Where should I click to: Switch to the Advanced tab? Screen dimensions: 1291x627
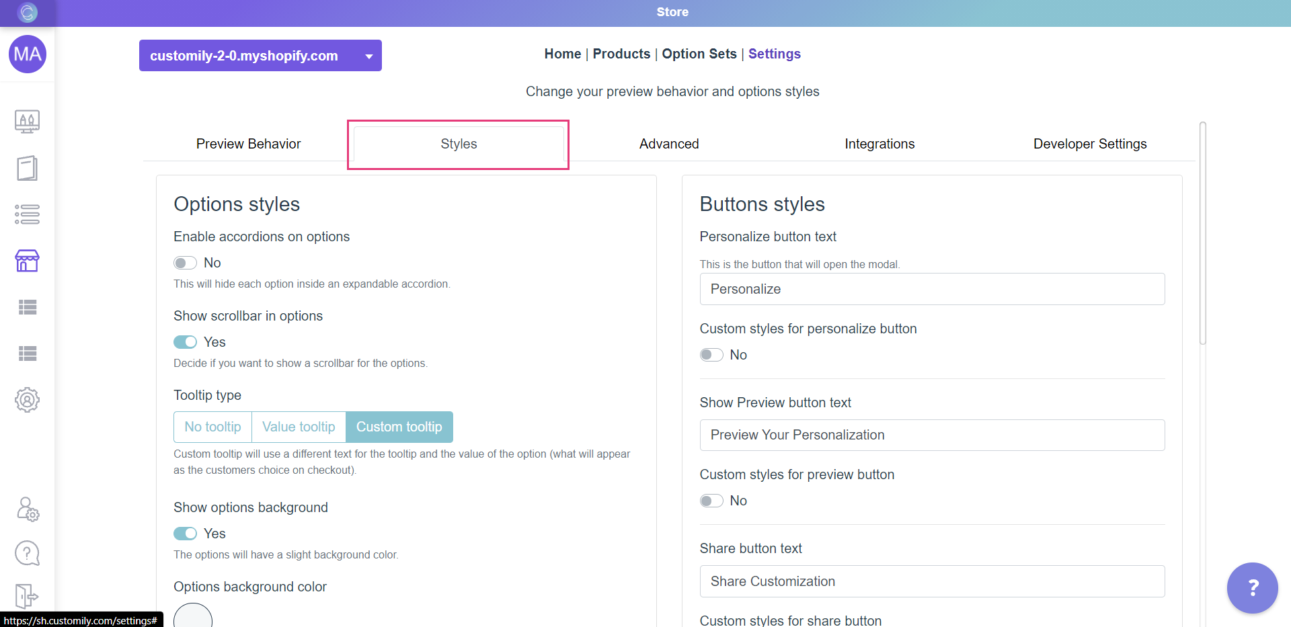tap(669, 144)
